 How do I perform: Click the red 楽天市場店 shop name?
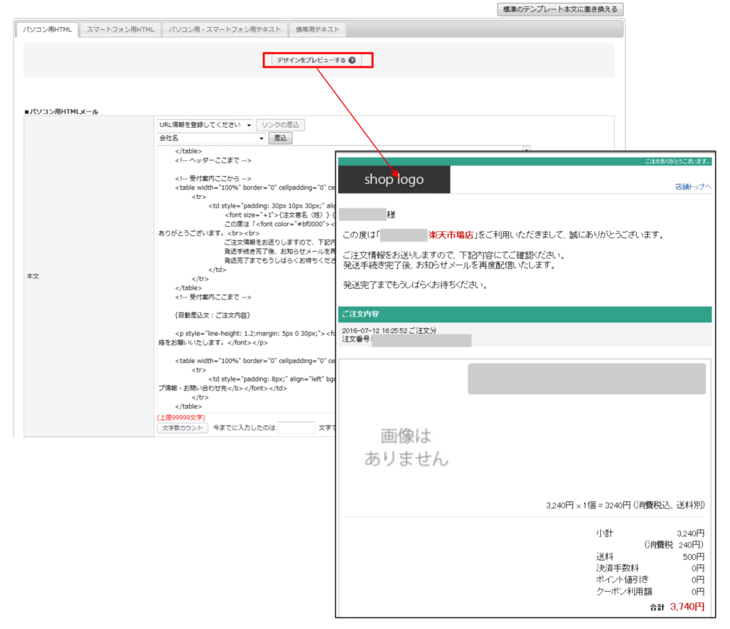point(452,235)
